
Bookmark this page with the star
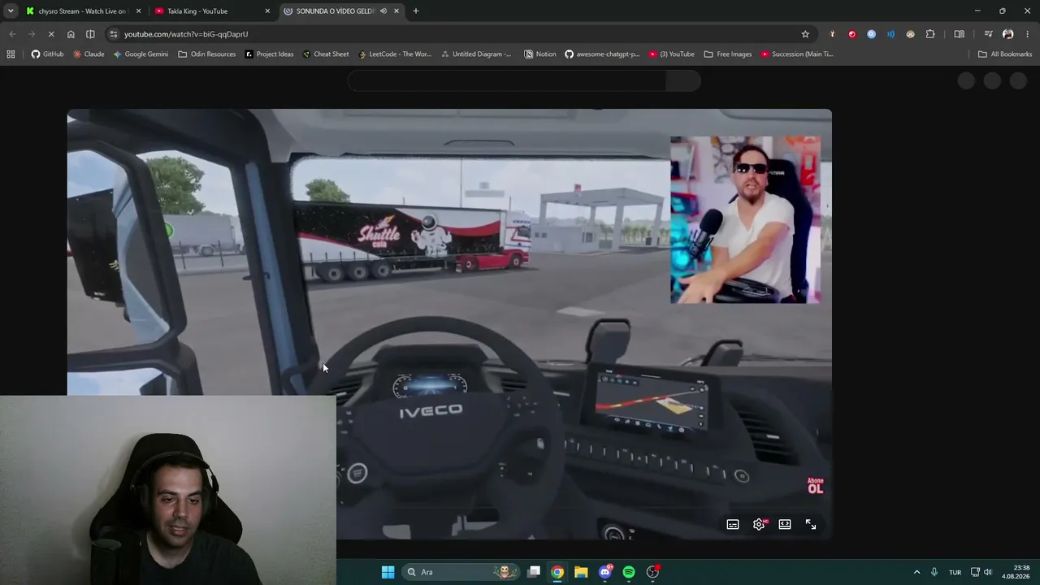805,34
